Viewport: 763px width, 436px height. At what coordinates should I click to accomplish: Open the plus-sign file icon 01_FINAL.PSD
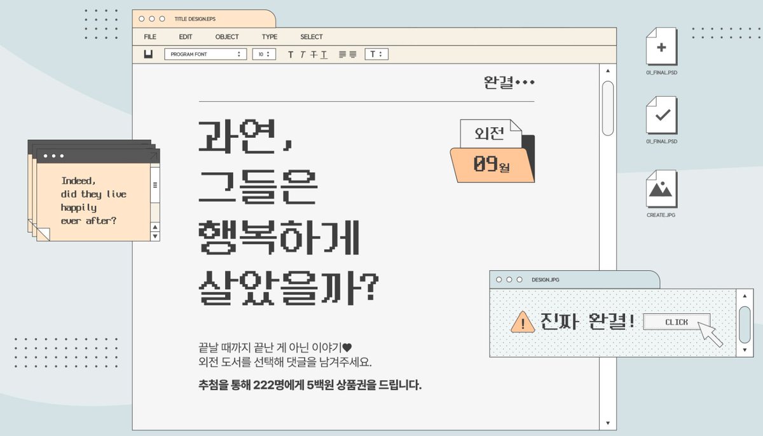pos(661,46)
